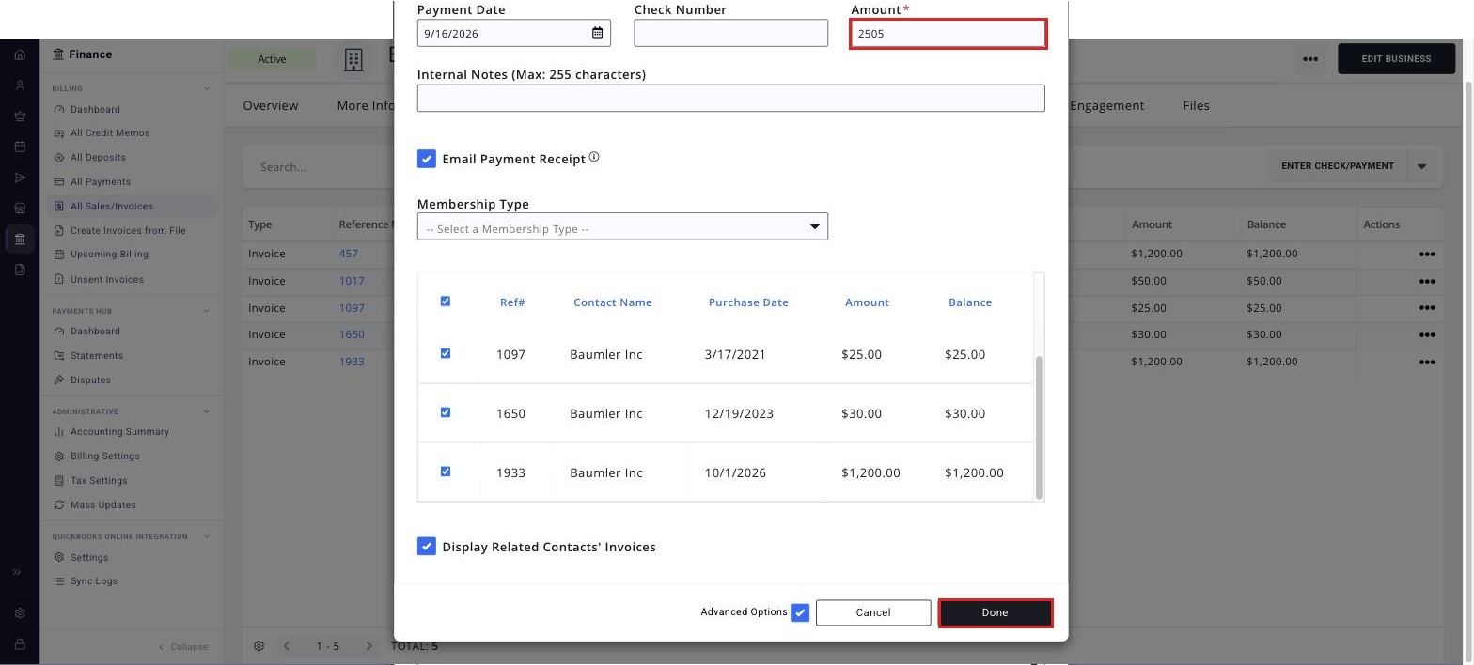Open the Settings gear in left rail
Viewport: 1474px width, 665px height.
20,613
